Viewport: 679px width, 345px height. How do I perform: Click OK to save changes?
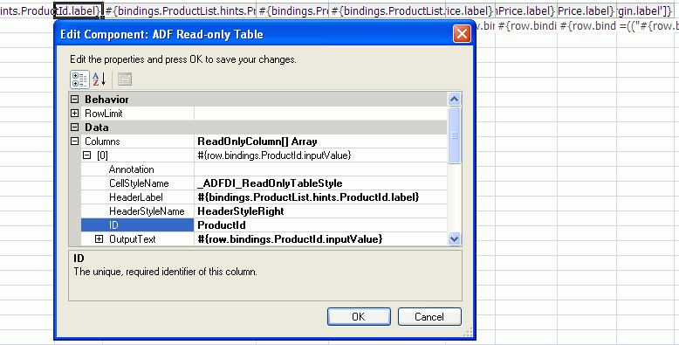coord(359,316)
